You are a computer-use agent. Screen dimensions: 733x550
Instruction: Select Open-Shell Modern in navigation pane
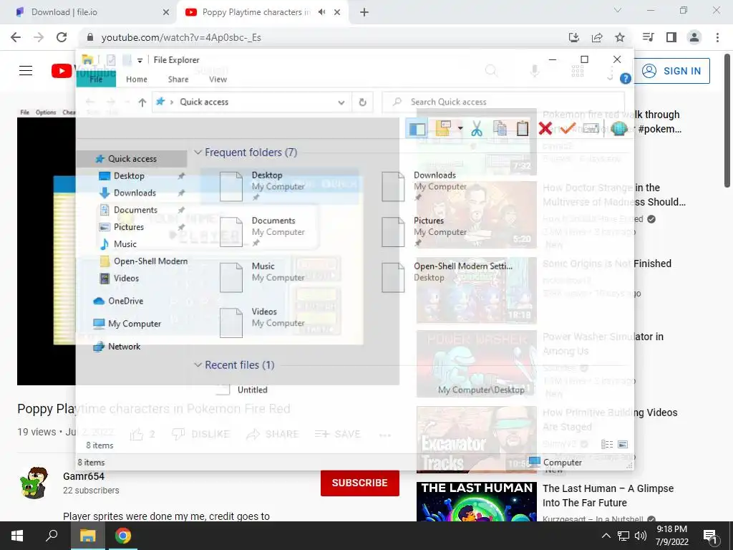click(x=150, y=261)
